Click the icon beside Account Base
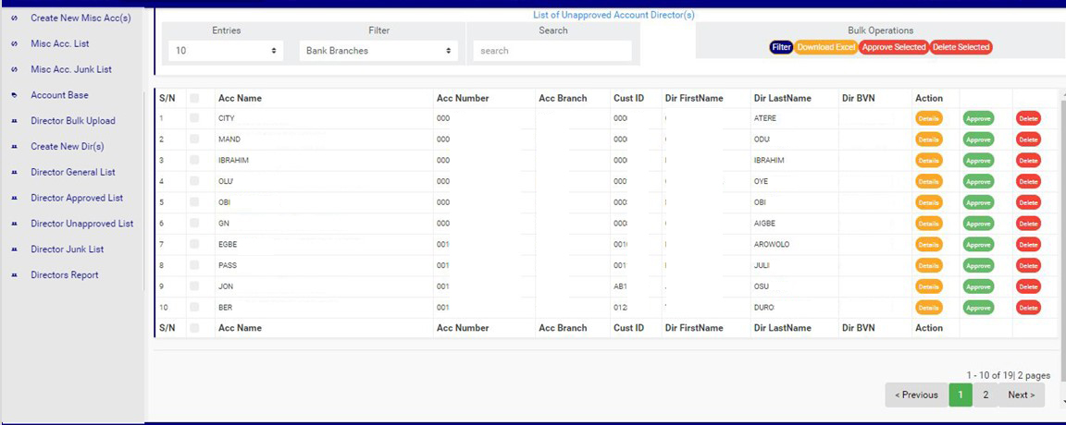The width and height of the screenshot is (1066, 425). (x=14, y=95)
